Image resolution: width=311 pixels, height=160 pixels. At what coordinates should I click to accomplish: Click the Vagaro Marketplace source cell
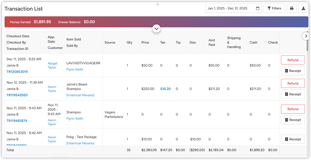coord(114,115)
